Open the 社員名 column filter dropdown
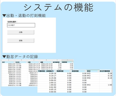The height and width of the screenshot is (96, 116). 27,62
